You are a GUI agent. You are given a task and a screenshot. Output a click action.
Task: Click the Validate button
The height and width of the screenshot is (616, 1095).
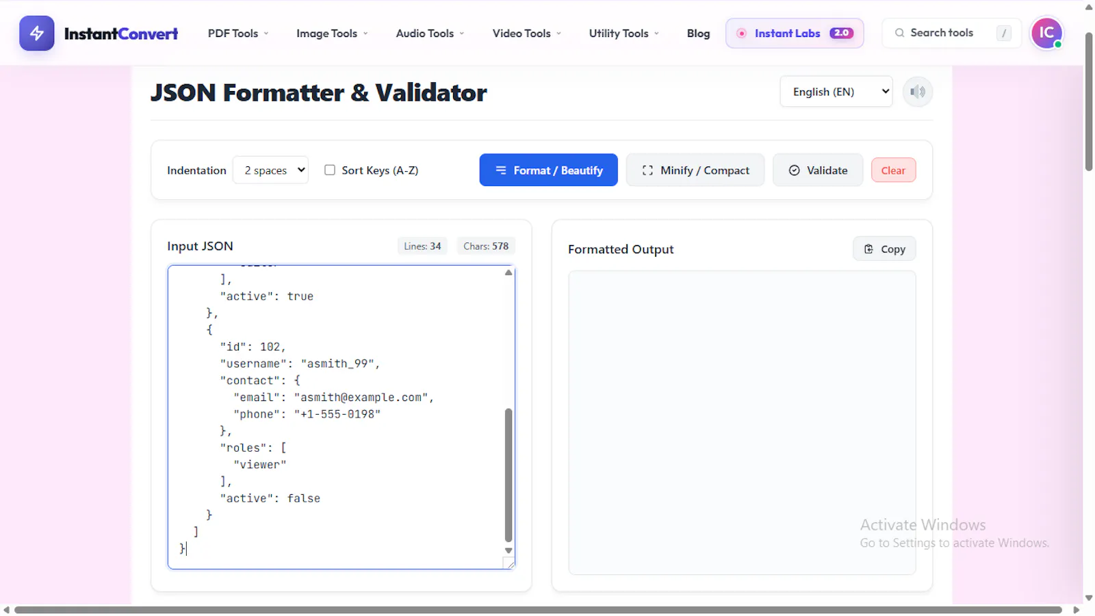[x=818, y=170]
